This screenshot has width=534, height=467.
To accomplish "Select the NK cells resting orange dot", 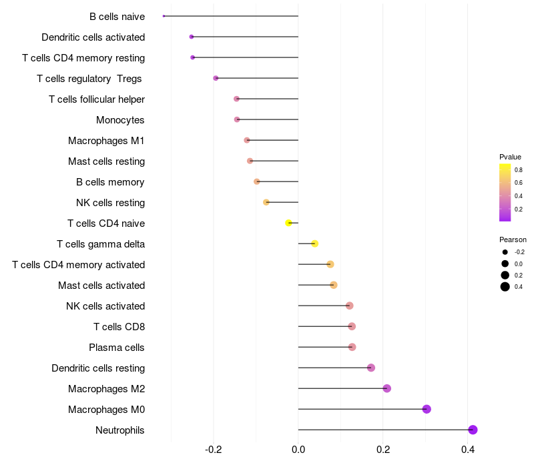I will pyautogui.click(x=266, y=202).
